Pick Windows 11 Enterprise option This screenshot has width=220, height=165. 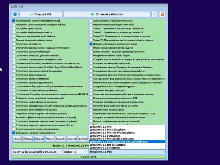[127, 148]
